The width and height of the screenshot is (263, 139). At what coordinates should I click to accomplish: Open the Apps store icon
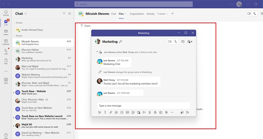pos(6,80)
